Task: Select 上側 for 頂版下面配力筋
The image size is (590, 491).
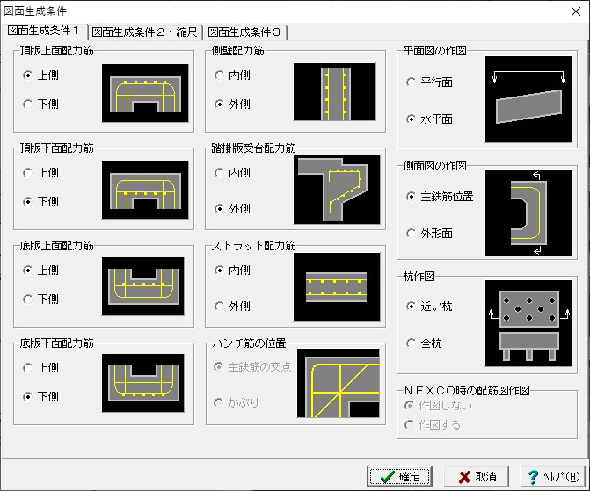Action: coord(40,173)
